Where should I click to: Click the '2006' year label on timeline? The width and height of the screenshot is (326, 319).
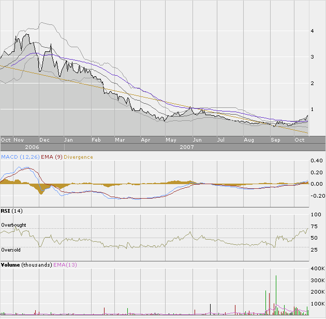point(32,147)
